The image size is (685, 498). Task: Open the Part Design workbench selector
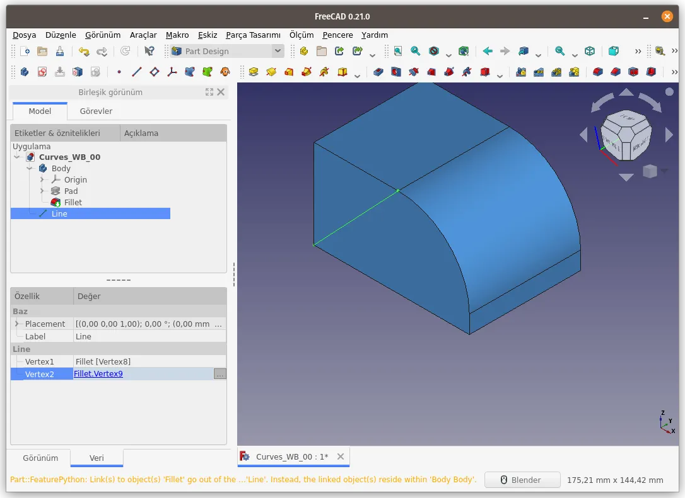pos(227,52)
